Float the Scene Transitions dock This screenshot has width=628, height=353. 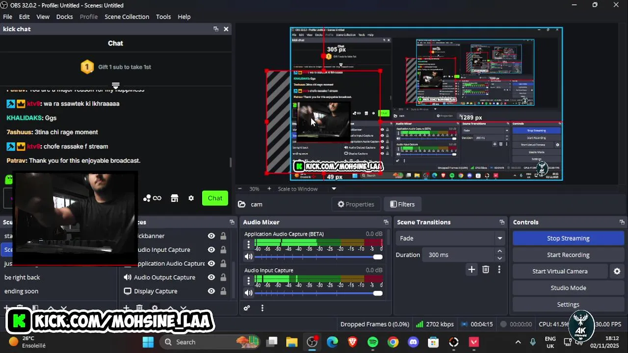pos(502,222)
